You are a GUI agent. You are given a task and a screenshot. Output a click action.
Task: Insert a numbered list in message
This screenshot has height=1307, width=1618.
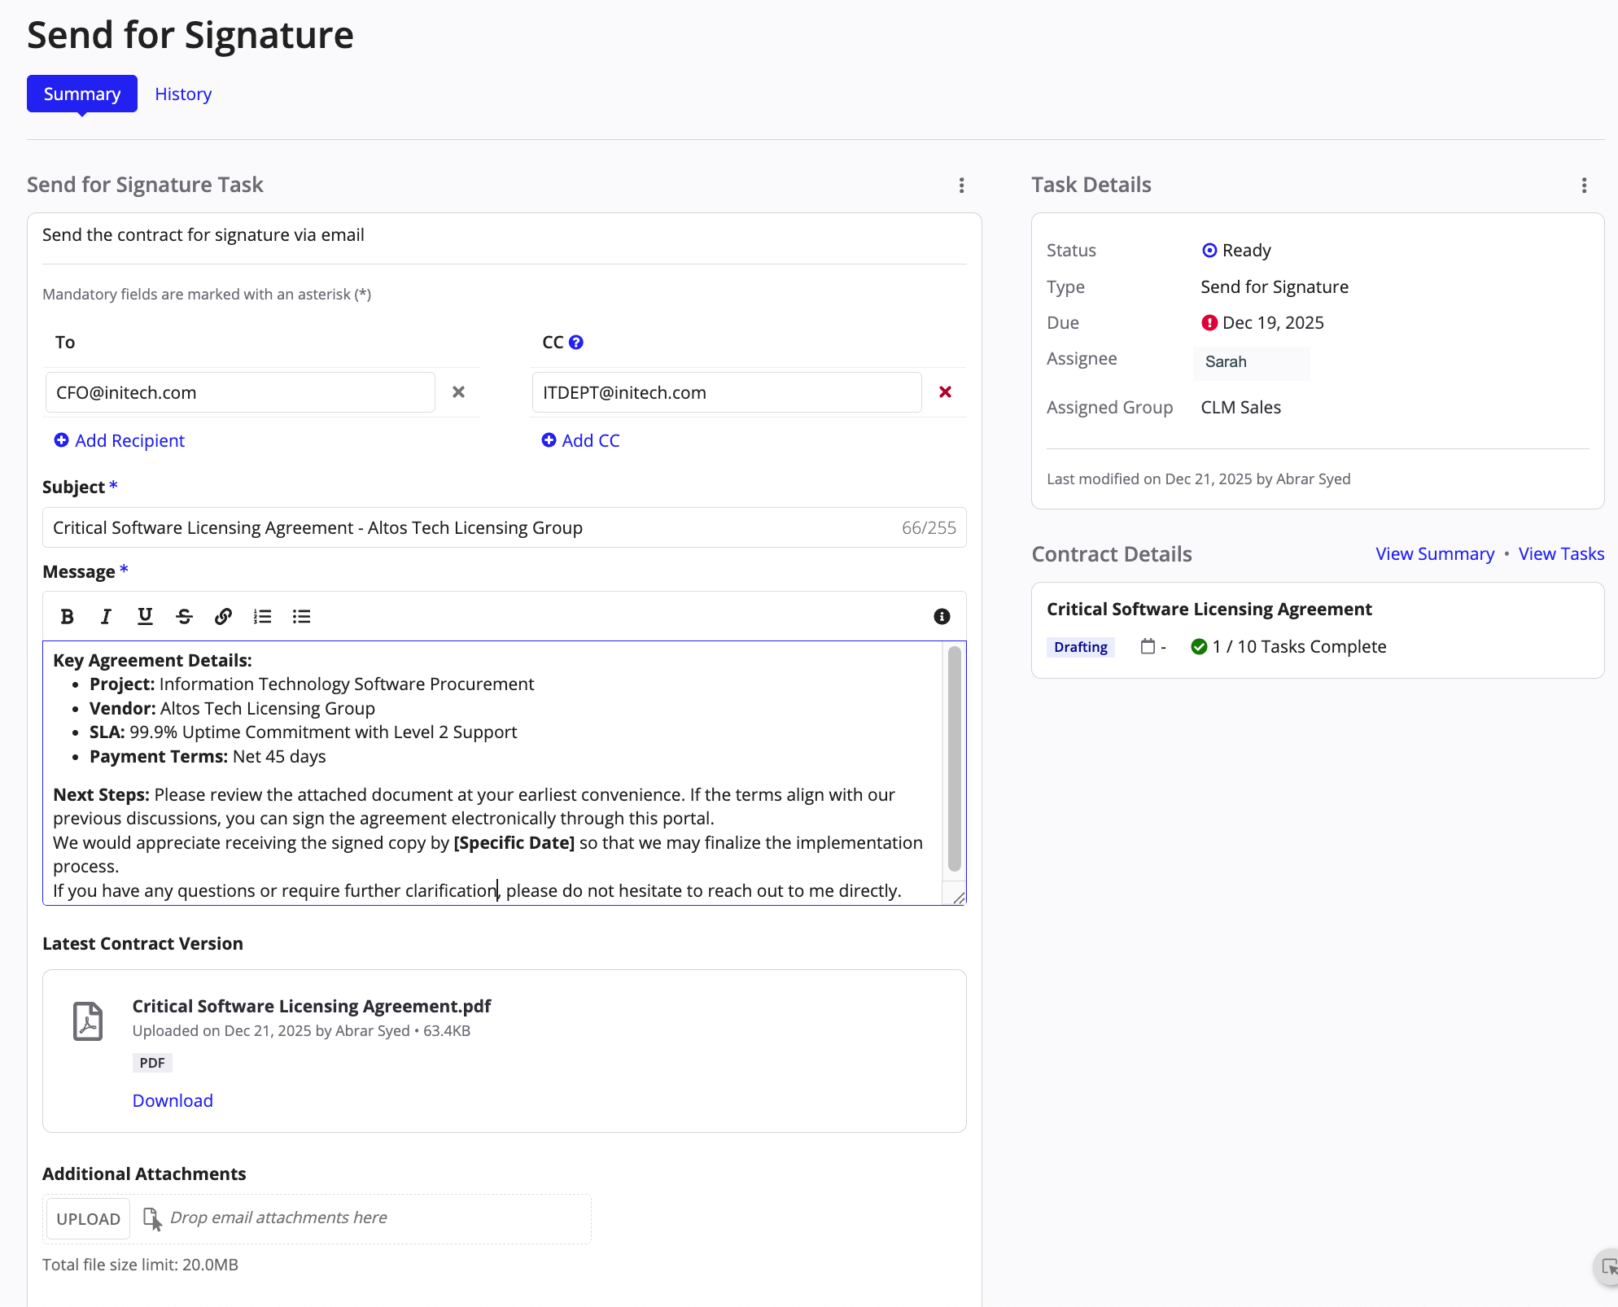(x=262, y=617)
